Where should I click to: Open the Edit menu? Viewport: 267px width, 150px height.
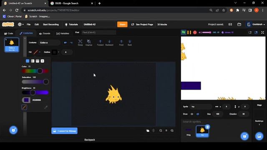[37, 25]
